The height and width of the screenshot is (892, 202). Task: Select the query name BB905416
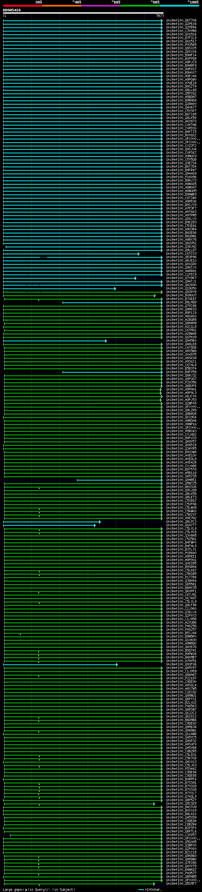click(x=12, y=10)
